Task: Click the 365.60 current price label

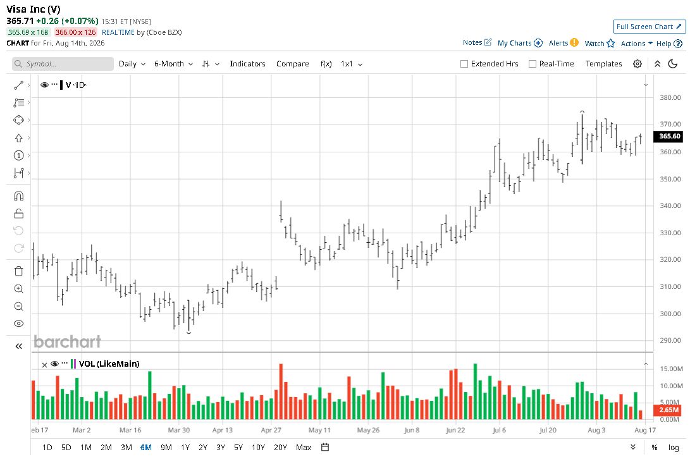Action: pos(669,136)
